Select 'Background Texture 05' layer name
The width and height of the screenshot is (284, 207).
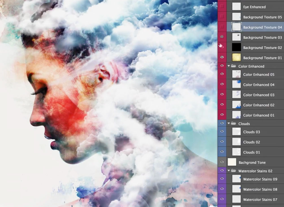[x=263, y=17]
